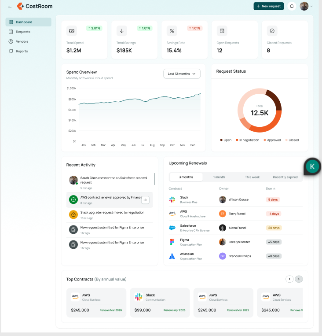The height and width of the screenshot is (336, 322).
Task: Select the 3 months renewals tab
Action: [186, 177]
